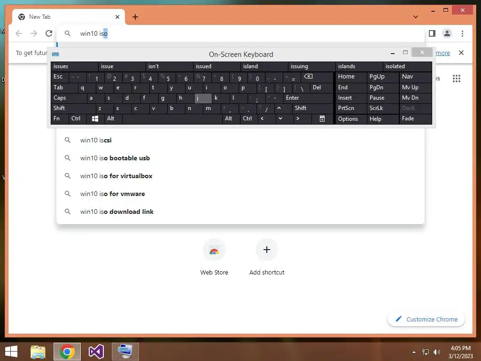
Task: Select the 'issues' prediction
Action: pyautogui.click(x=75, y=66)
